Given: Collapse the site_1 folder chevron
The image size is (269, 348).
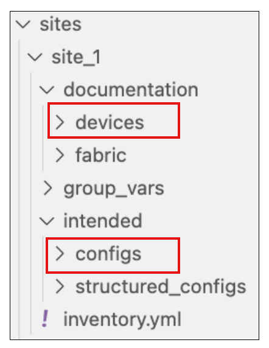Looking at the screenshot, I should [35, 57].
